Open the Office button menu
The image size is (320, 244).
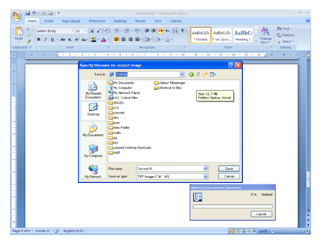click(16, 16)
